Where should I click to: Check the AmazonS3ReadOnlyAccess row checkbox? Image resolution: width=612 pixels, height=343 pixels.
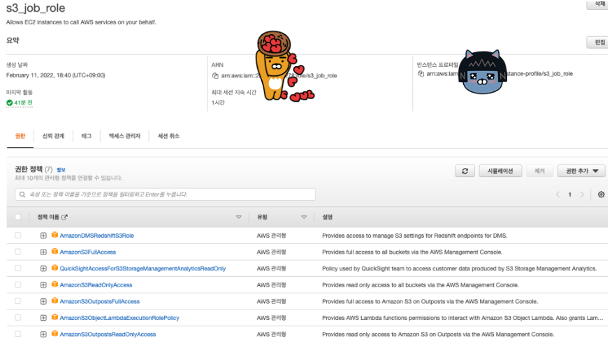tap(17, 284)
